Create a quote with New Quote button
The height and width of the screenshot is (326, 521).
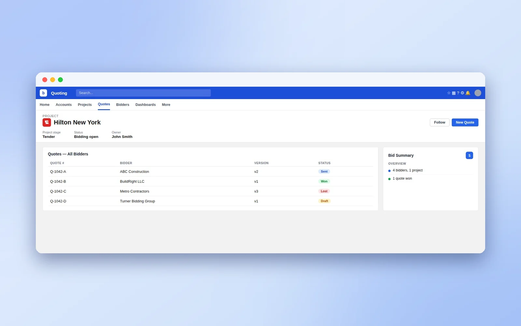pyautogui.click(x=465, y=122)
